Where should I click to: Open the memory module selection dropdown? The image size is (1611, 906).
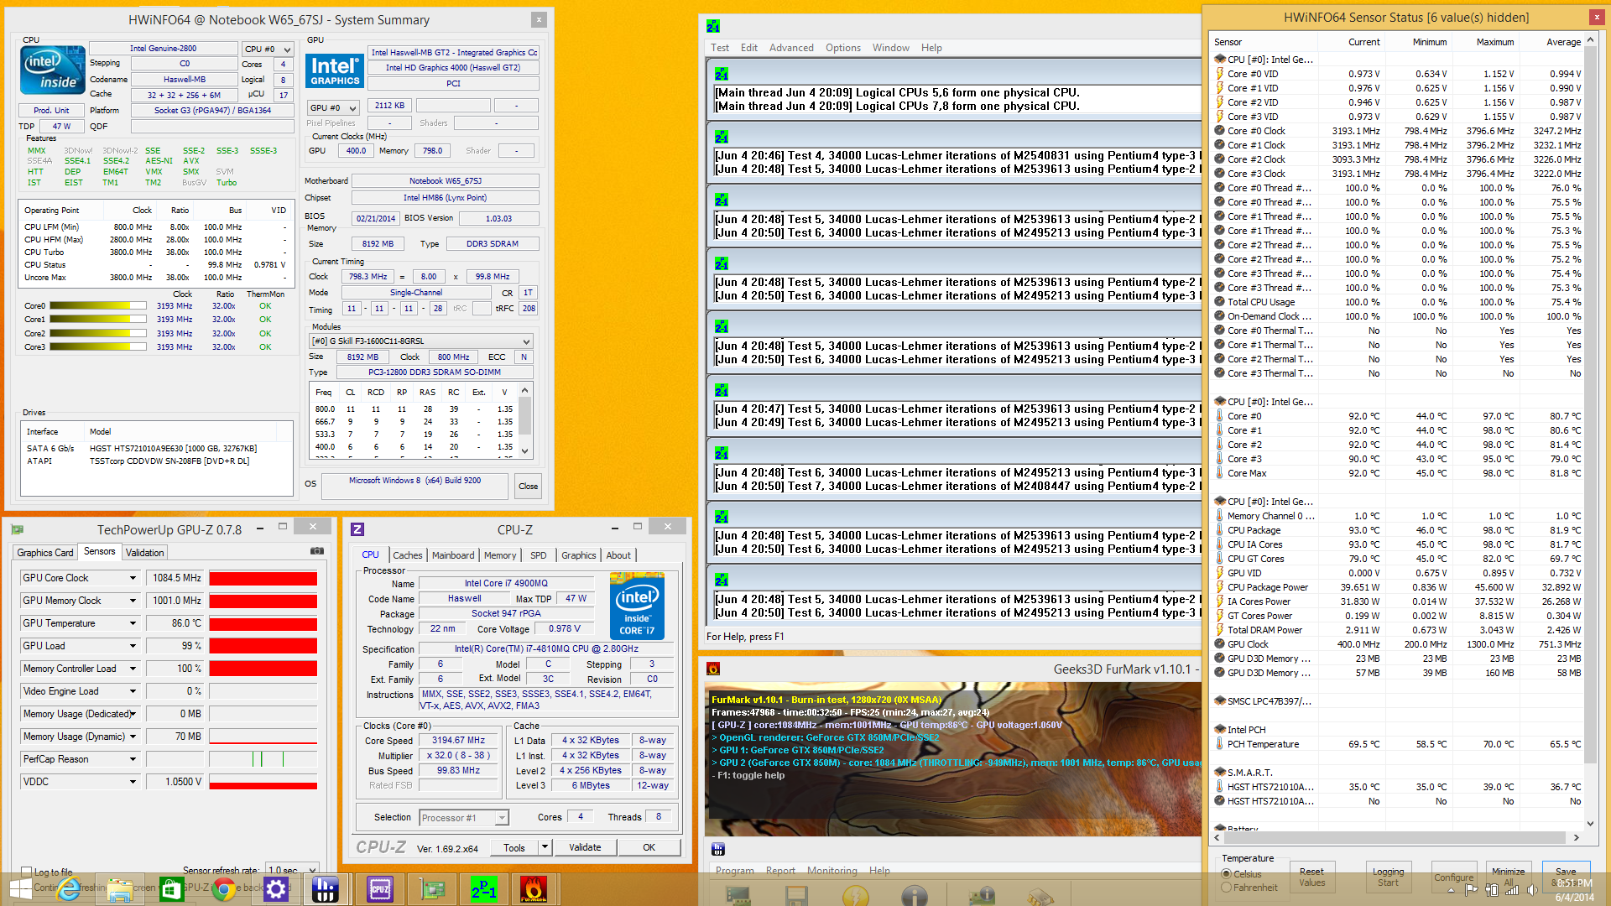(x=421, y=341)
